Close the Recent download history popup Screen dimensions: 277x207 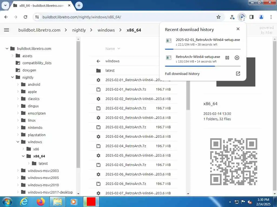point(238,29)
